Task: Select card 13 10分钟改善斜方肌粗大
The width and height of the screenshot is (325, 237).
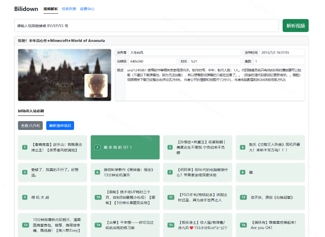Action: pos(52,225)
